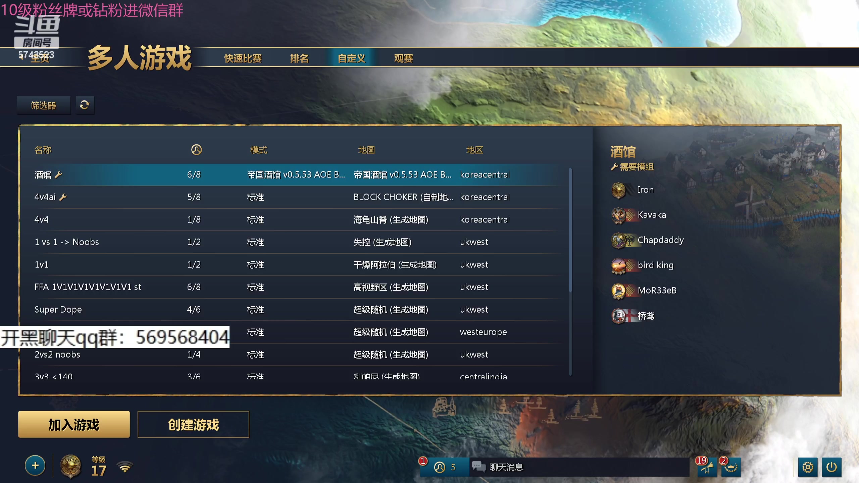Sort by the 模式 column header
Image resolution: width=859 pixels, height=483 pixels.
[258, 150]
